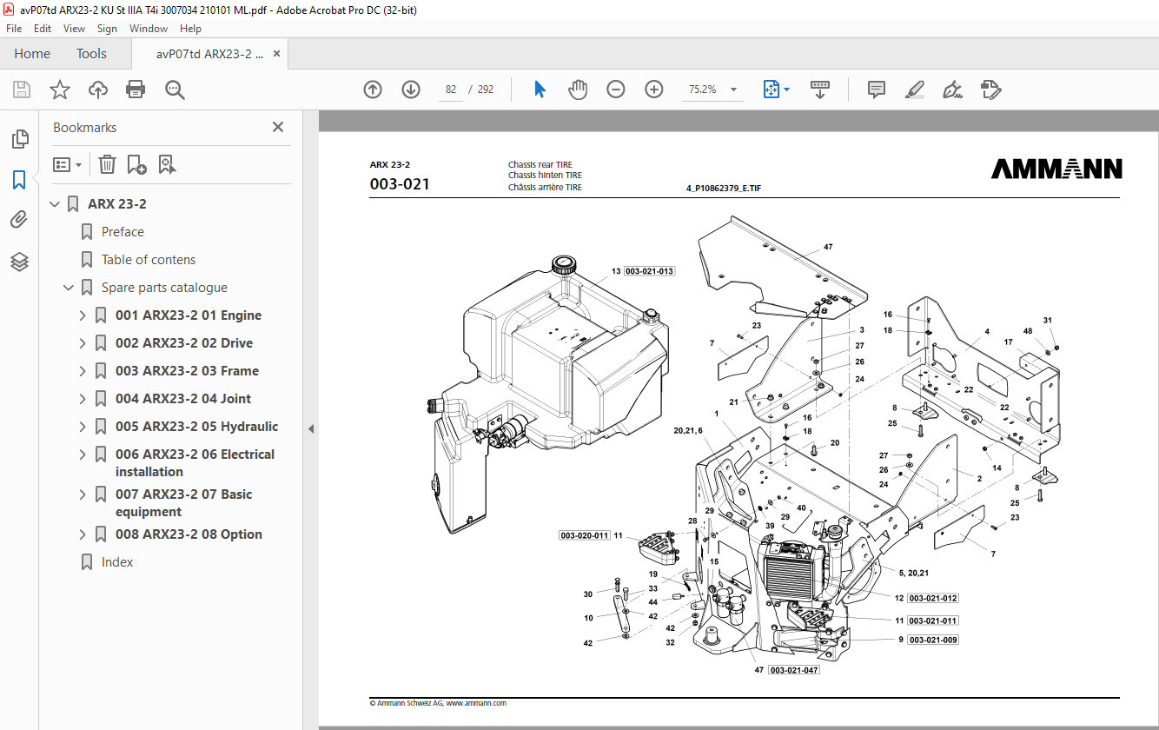Activate the hand pan tool

point(578,90)
